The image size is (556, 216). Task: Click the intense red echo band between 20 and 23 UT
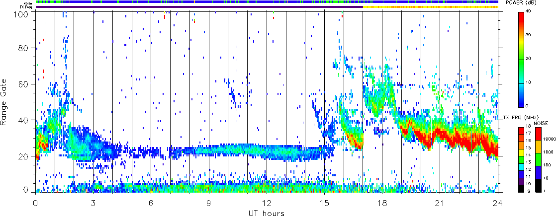click(450, 138)
